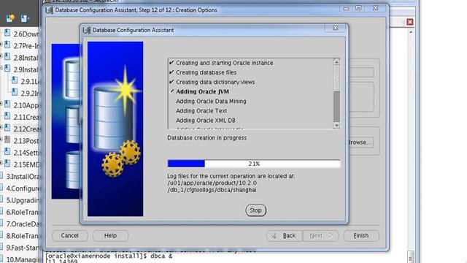The width and height of the screenshot is (467, 263).
Task: Select 'Creating and starting Oracle instance' step
Action: tap(224, 63)
